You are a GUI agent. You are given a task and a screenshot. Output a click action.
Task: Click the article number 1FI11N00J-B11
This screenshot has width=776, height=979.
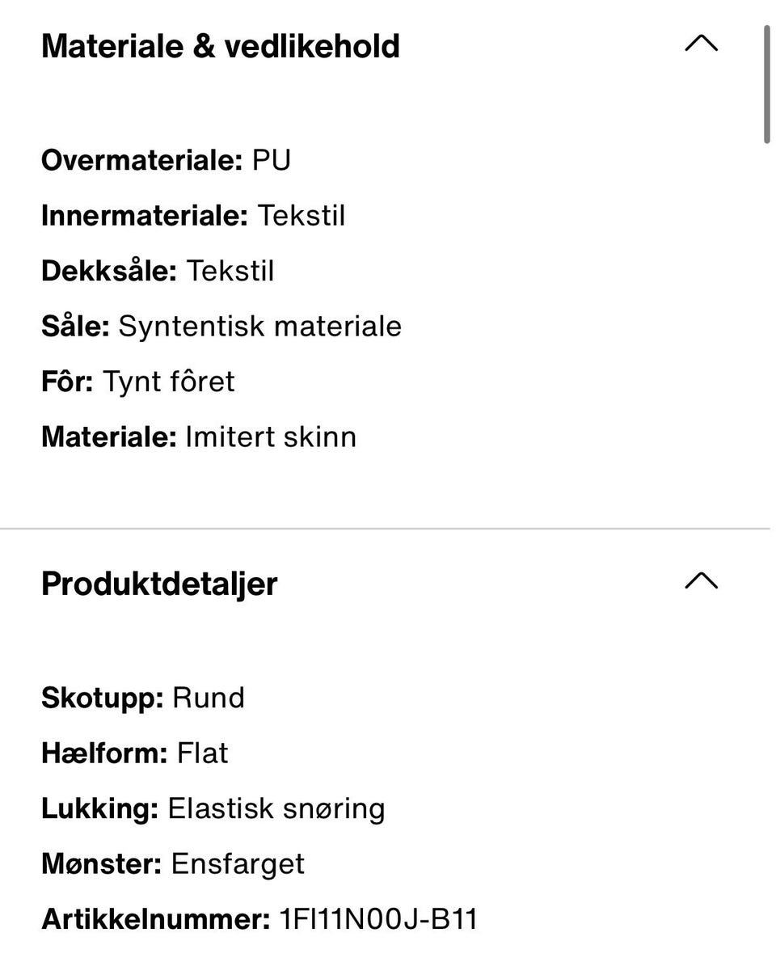click(378, 919)
